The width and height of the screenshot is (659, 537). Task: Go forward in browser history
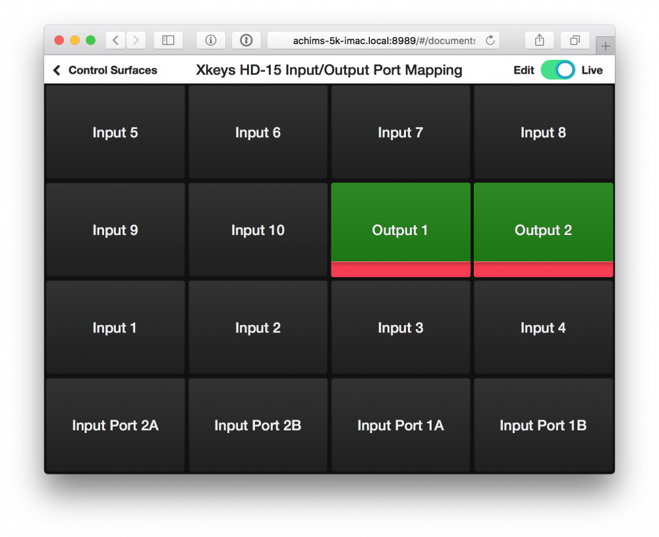(x=136, y=40)
